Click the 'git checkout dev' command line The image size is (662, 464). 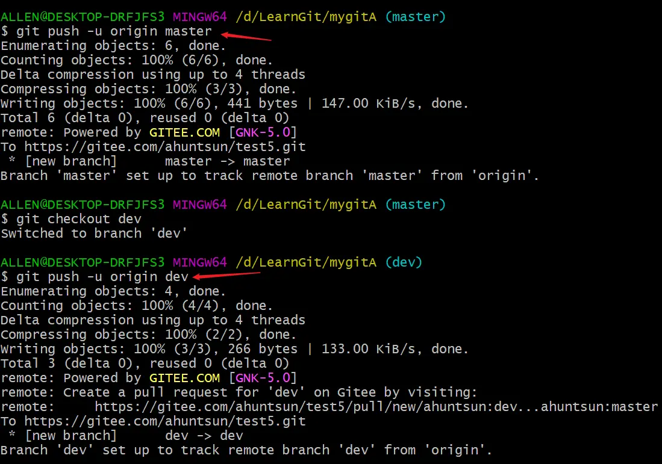[x=78, y=219]
